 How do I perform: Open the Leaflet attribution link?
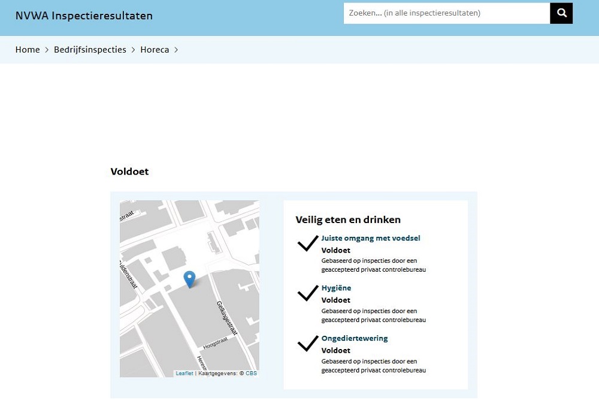click(x=184, y=373)
